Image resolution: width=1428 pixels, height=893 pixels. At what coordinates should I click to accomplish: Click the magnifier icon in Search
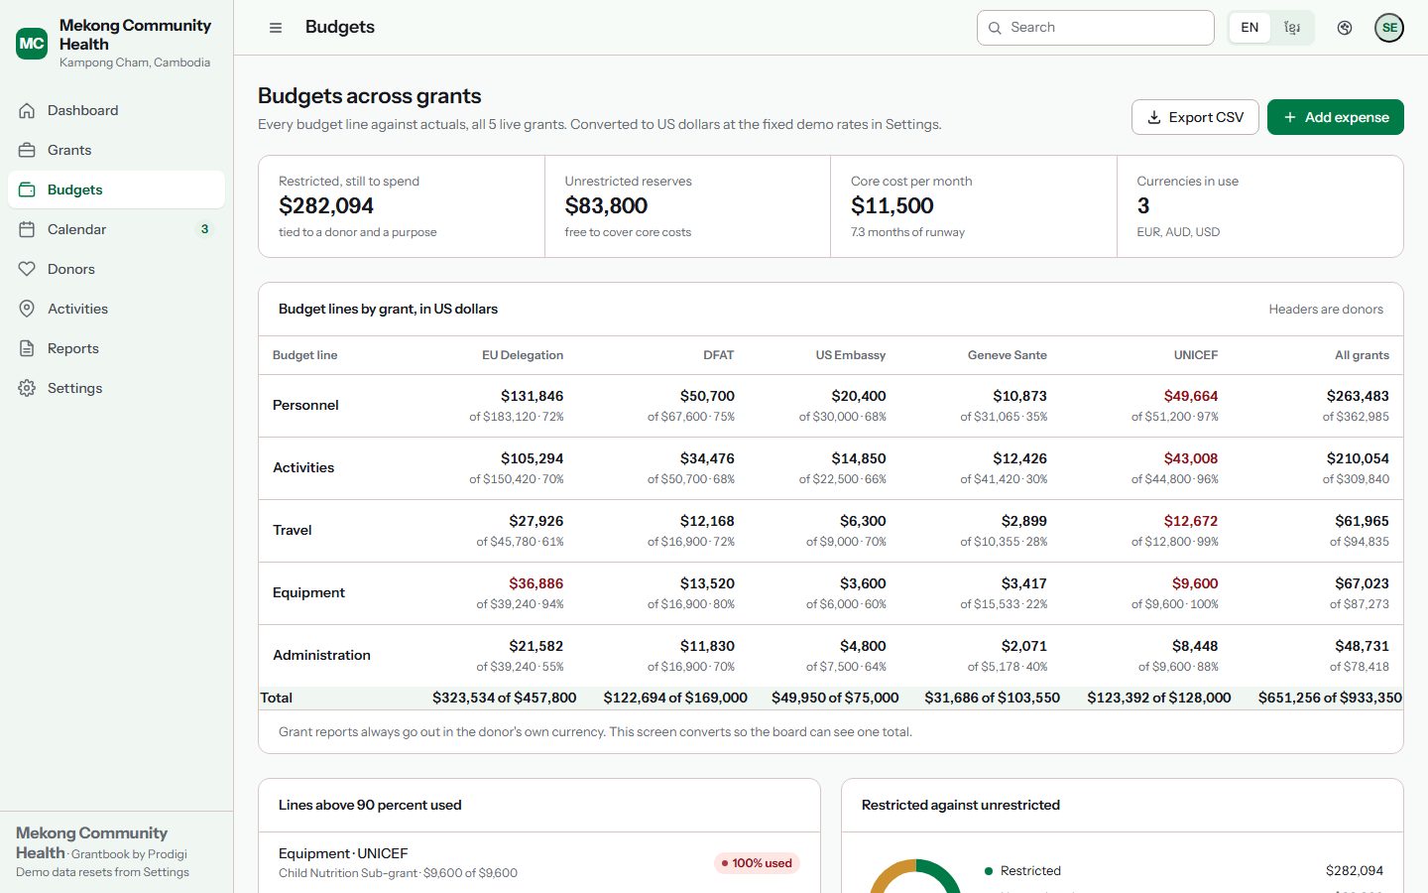point(995,28)
